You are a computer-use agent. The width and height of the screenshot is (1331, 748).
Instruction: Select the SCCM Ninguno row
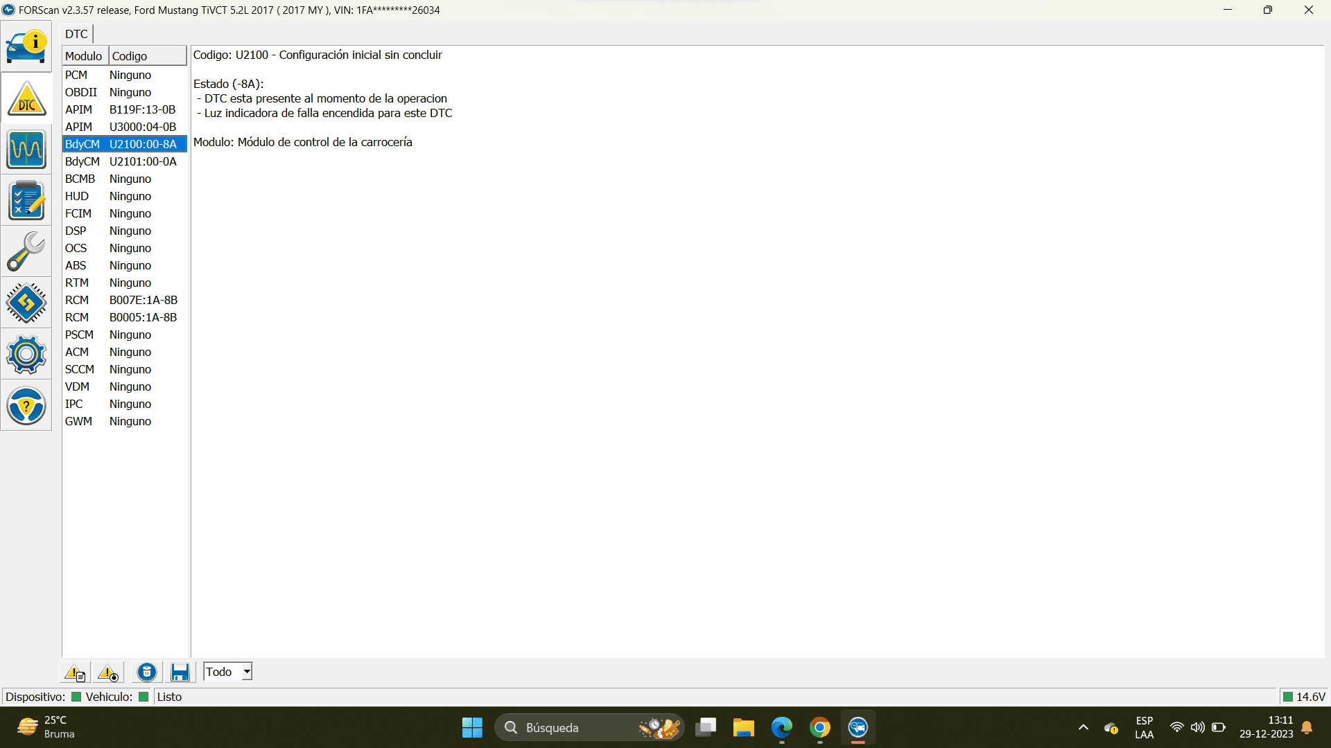pos(125,369)
